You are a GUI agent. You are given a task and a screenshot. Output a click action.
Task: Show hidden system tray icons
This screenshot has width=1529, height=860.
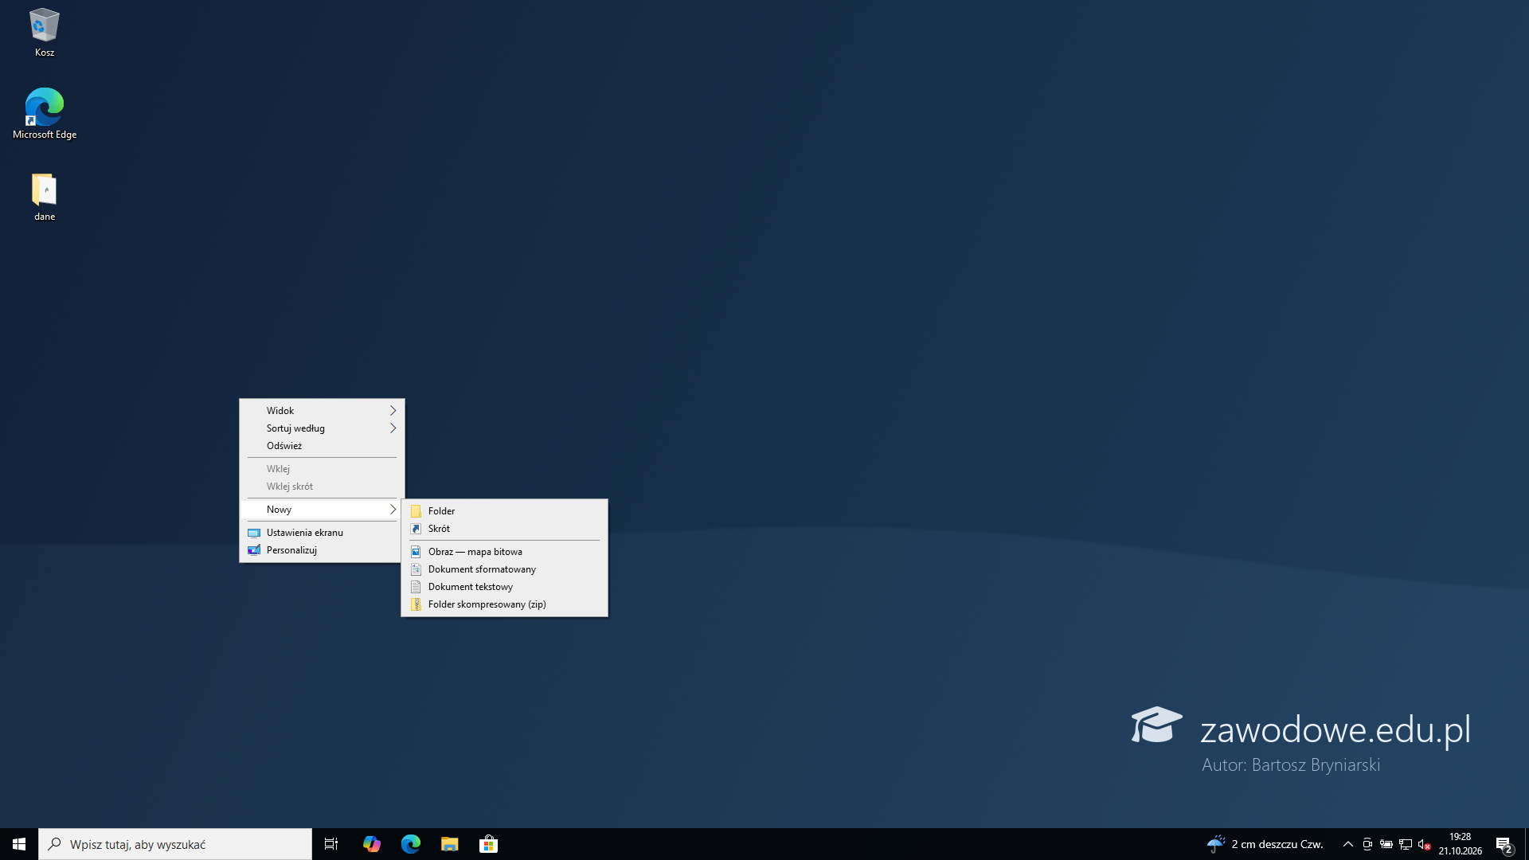tap(1348, 844)
